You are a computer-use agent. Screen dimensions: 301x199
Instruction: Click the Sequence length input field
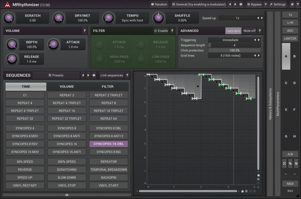234,45
